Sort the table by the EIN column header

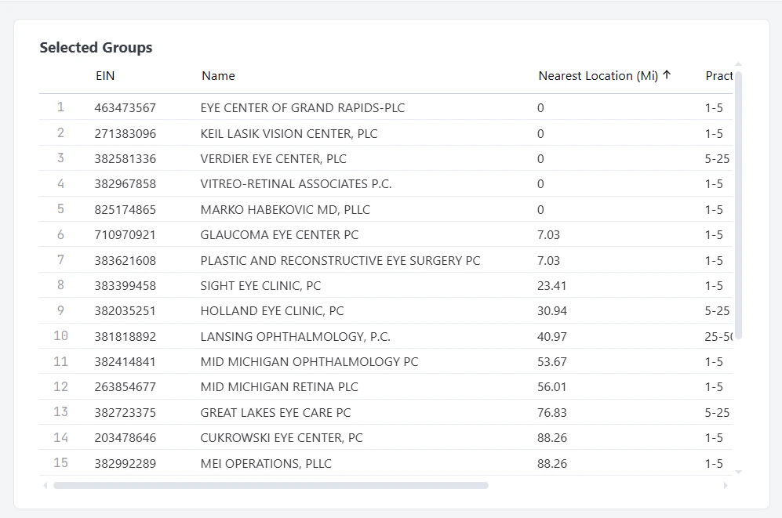click(105, 75)
